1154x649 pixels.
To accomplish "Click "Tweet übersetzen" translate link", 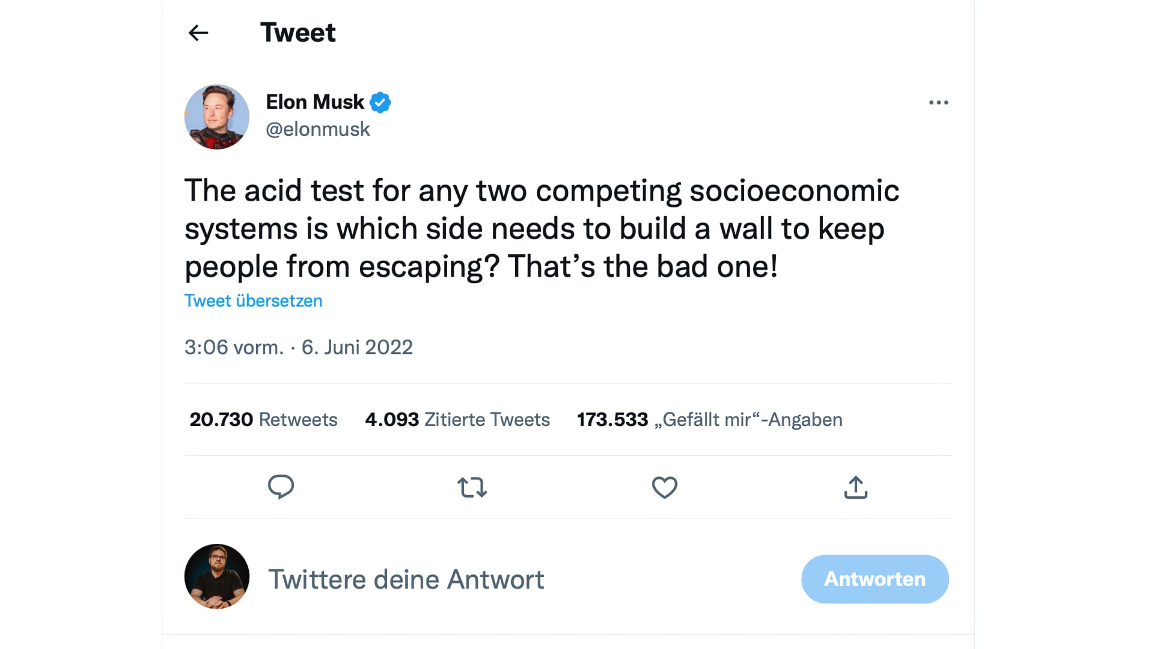I will [253, 300].
